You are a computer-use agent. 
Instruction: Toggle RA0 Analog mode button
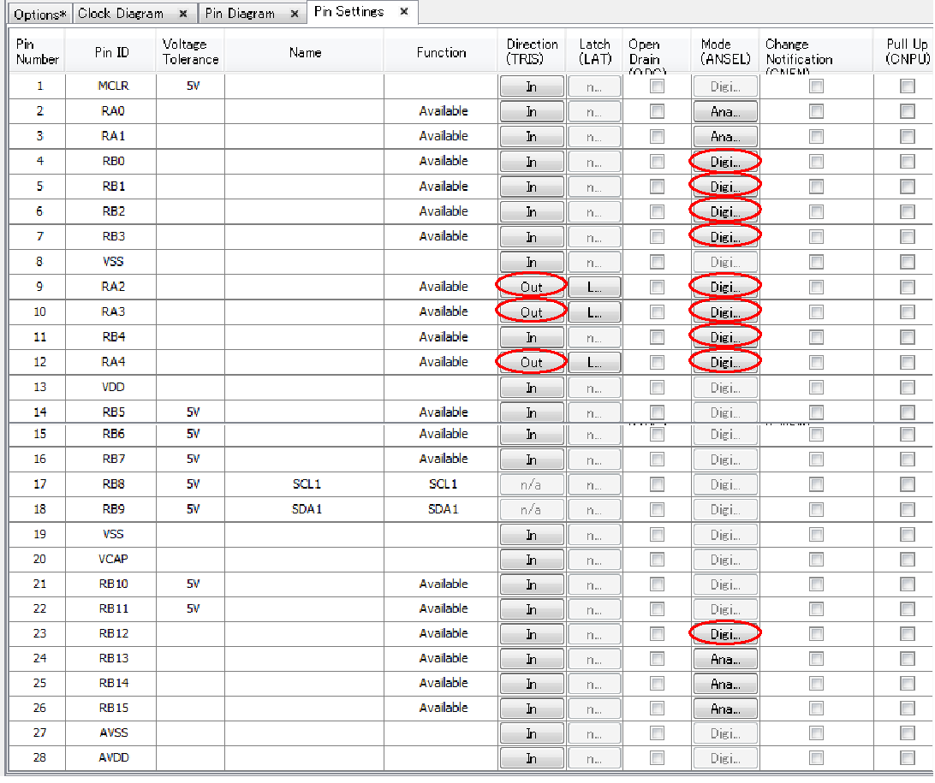click(x=724, y=111)
